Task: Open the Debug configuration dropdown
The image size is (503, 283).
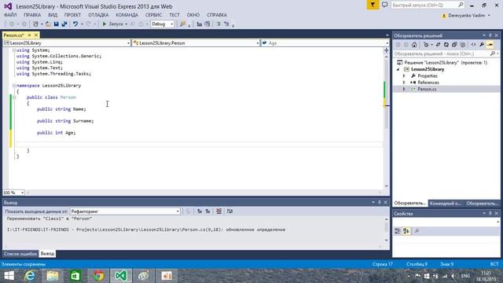Action: (163, 24)
